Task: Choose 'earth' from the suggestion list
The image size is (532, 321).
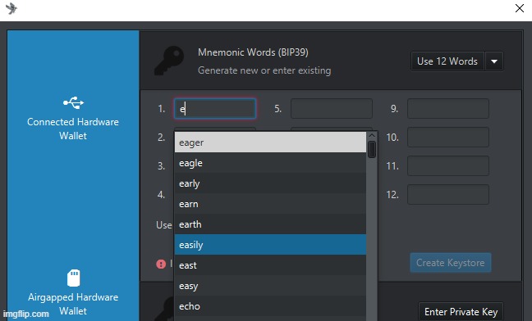Action: click(x=270, y=224)
